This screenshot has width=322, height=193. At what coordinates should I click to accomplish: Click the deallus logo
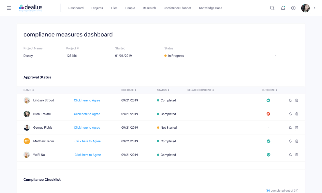pos(31,7)
